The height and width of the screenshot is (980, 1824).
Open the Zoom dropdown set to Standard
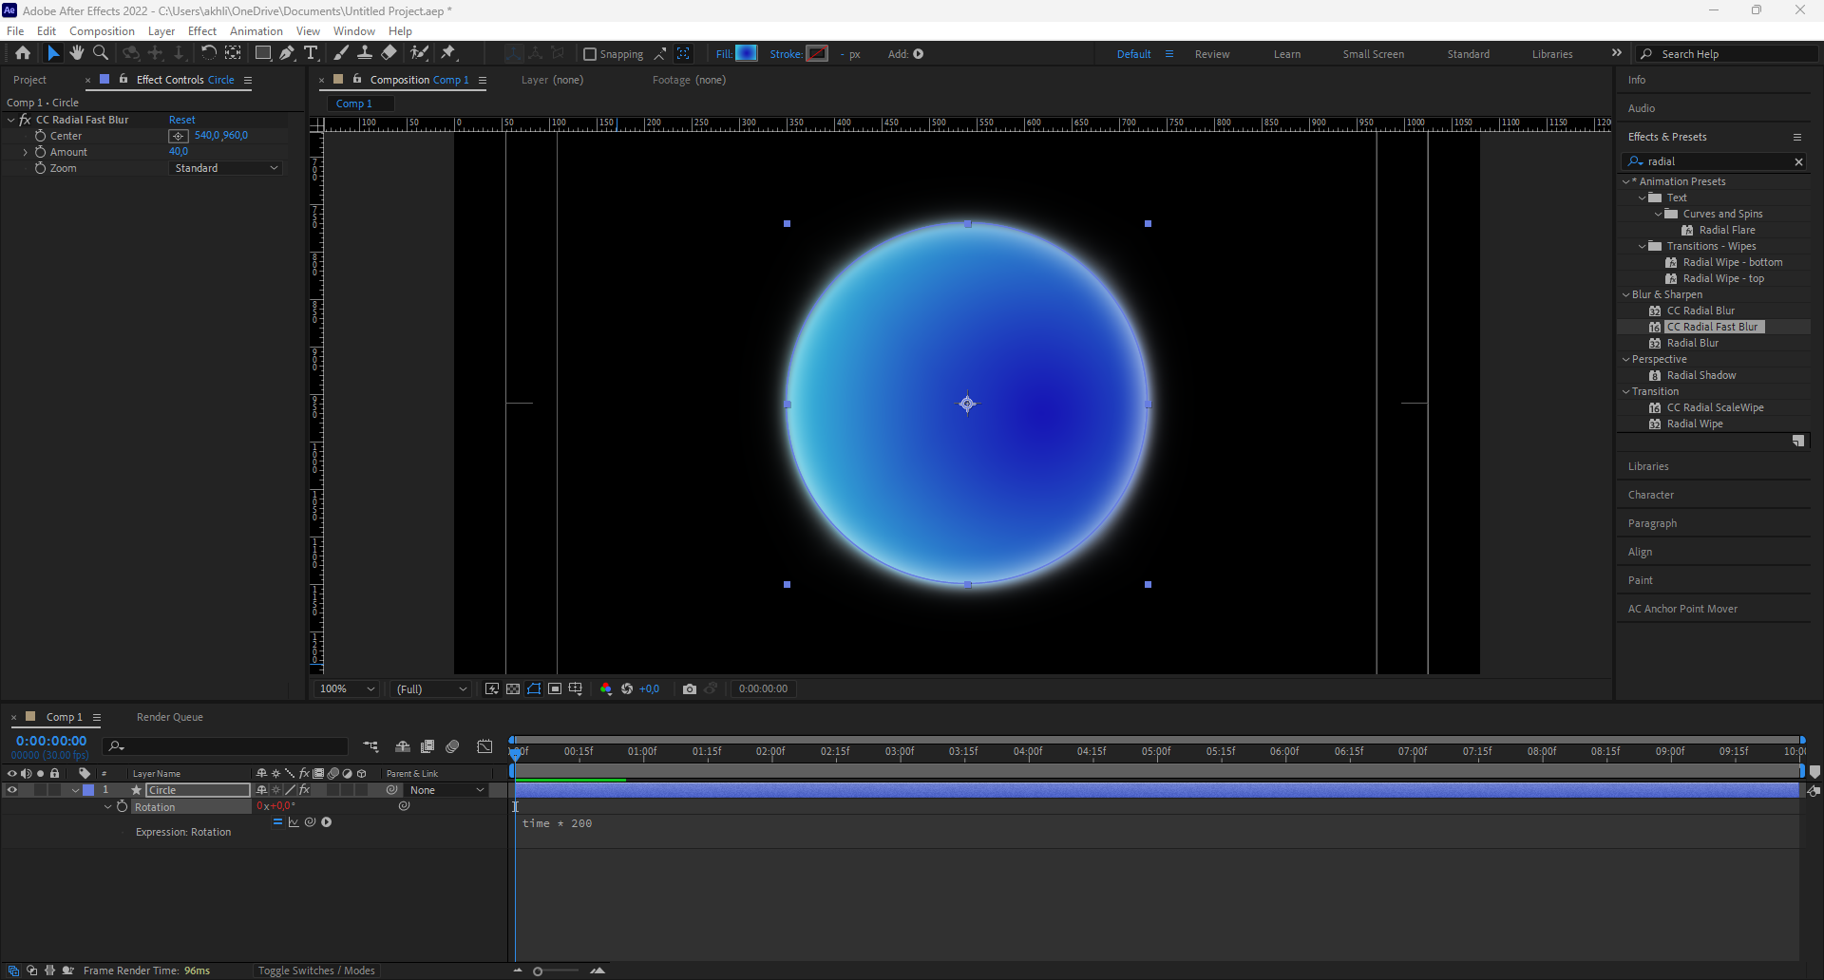pos(226,168)
